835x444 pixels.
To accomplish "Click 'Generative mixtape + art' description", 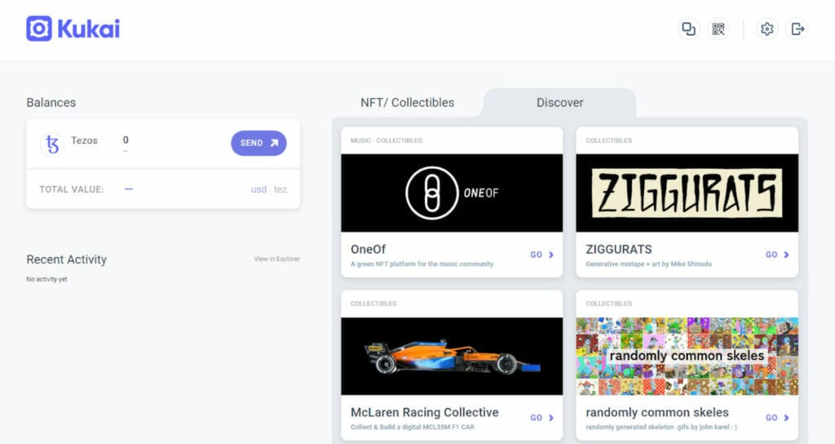I will coord(648,264).
